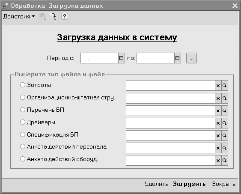This screenshot has height=194, width=241.
Task: Clear Анкета действий оборуд. file field
Action: (x=218, y=160)
